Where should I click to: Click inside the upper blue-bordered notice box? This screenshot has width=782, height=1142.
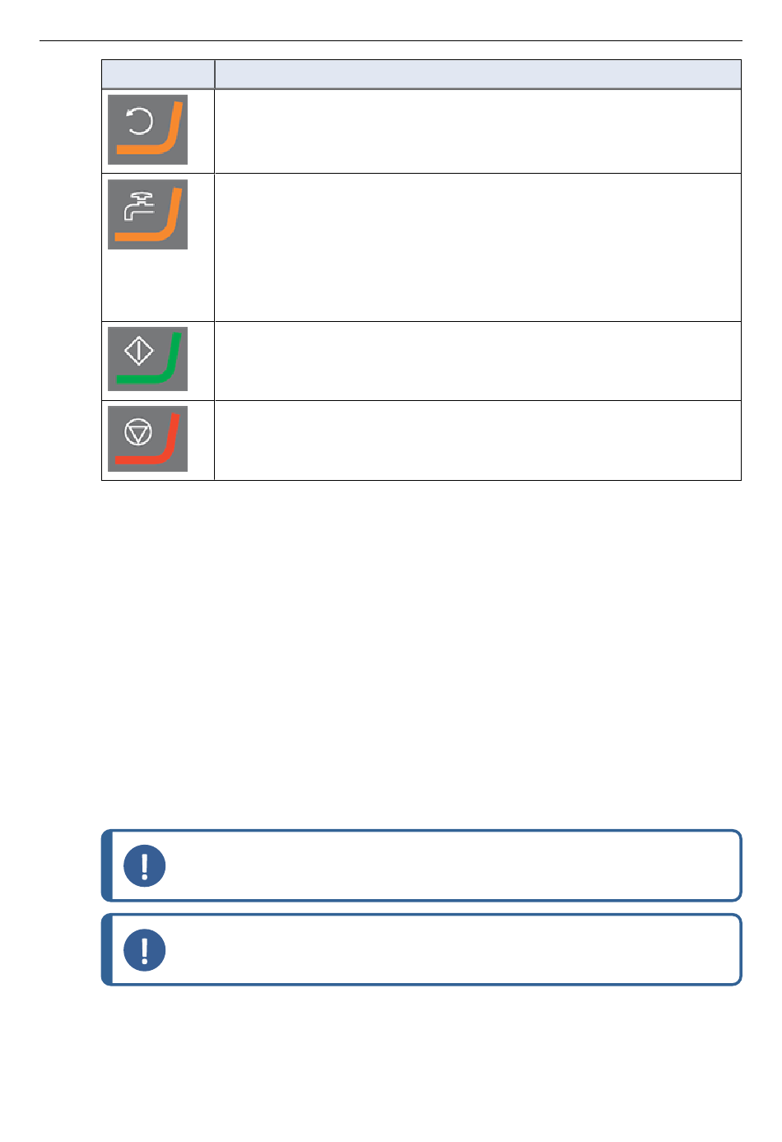pos(421,865)
